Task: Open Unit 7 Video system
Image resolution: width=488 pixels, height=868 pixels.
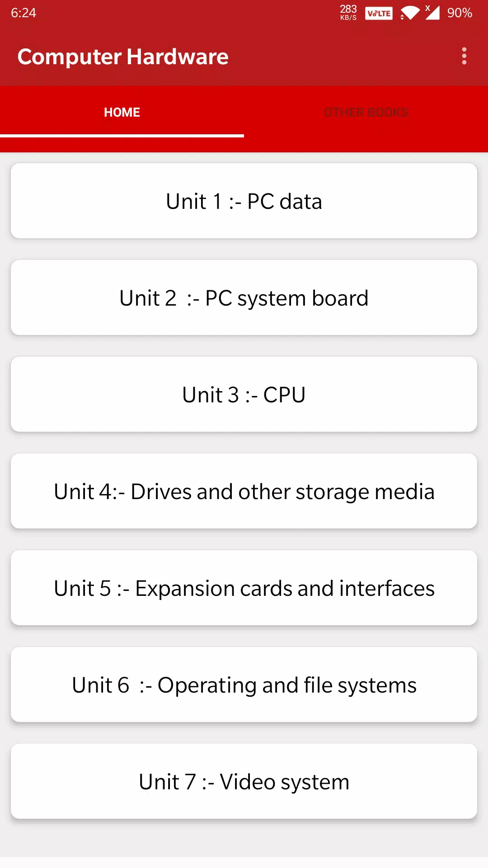Action: coord(244,781)
